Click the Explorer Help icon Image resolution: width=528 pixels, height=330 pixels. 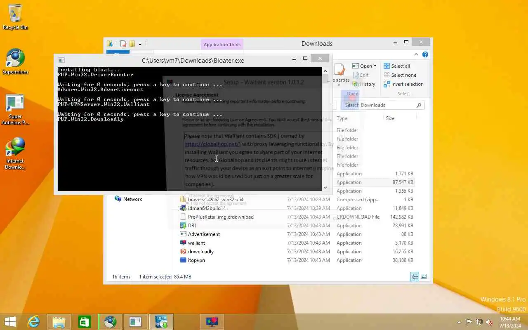(425, 54)
